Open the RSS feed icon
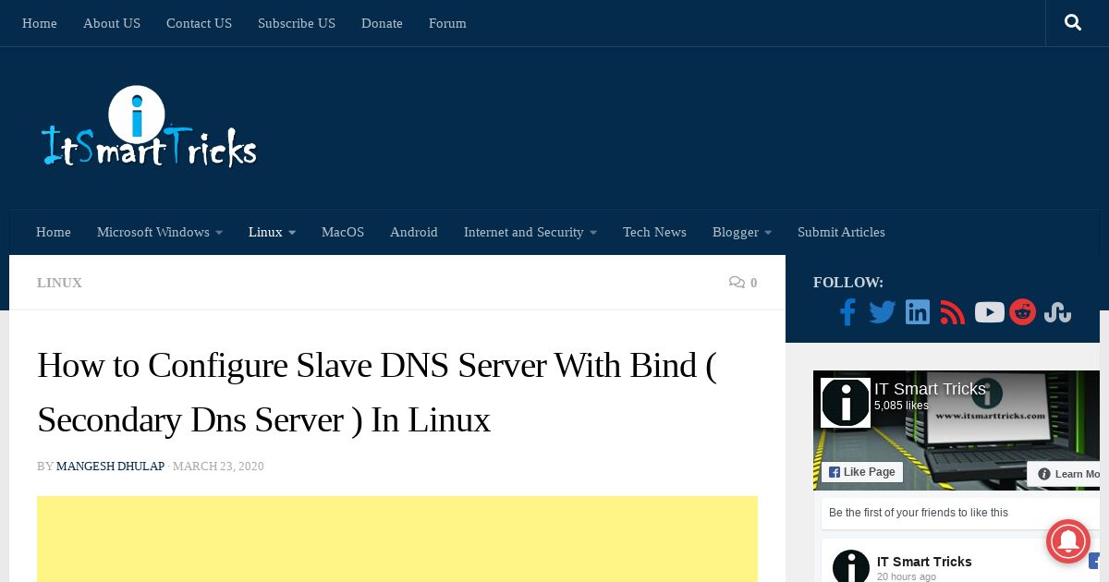 953,312
